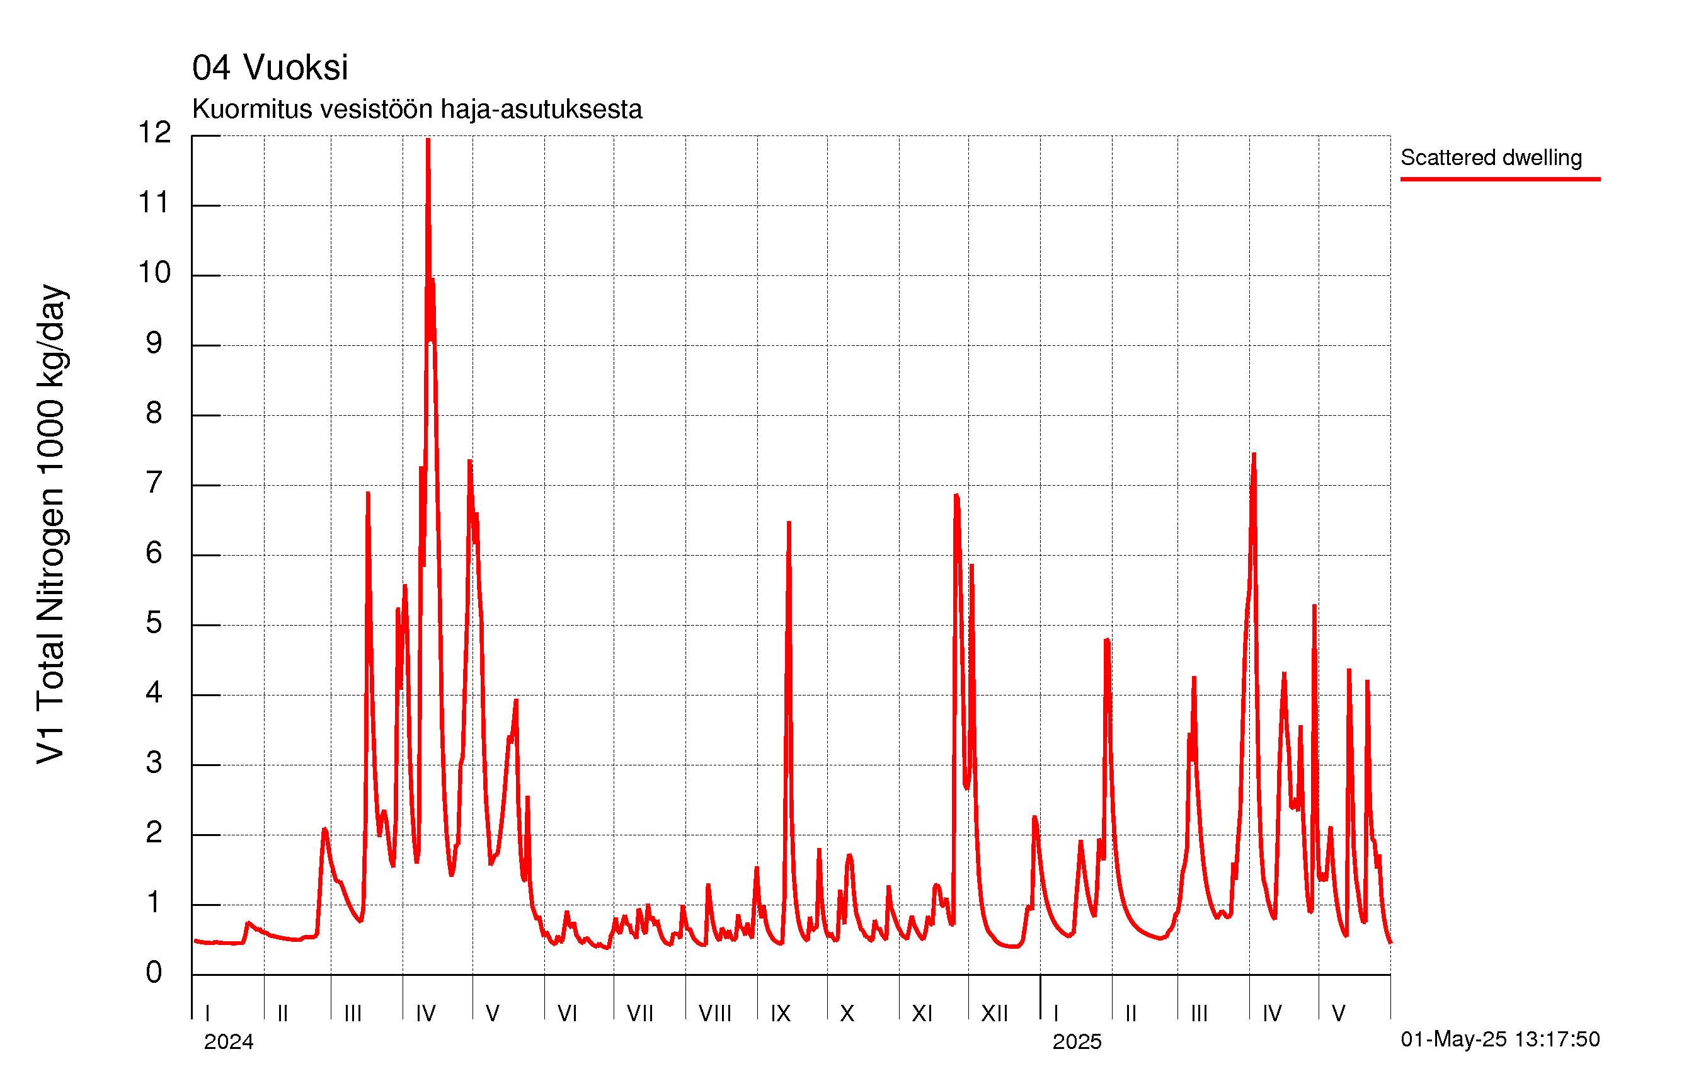Click month label X of 2024
1701x1071 pixels.
point(847,1014)
